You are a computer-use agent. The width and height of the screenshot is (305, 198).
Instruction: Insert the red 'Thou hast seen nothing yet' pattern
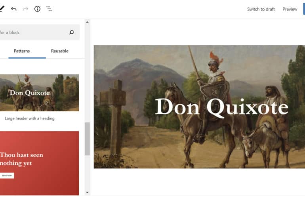(x=40, y=163)
